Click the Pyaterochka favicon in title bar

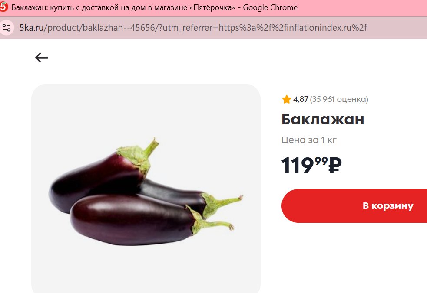(4, 7)
